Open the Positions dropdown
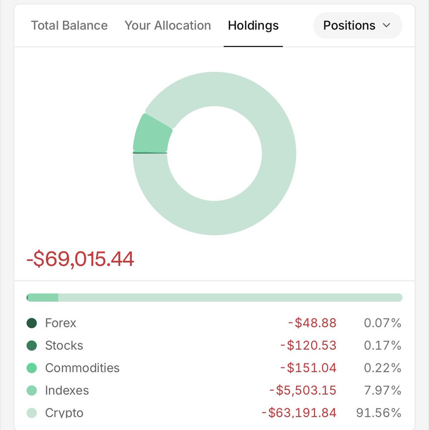 coord(357,25)
